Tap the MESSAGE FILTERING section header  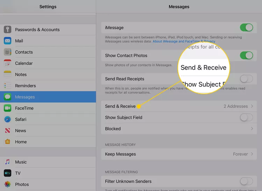(121, 172)
